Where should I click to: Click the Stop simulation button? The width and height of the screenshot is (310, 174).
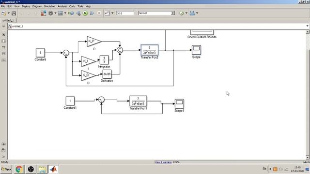pos(99,13)
